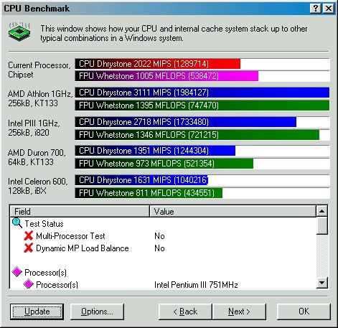Click the green CPU chip icon
338x328 pixels.
pos(19,32)
